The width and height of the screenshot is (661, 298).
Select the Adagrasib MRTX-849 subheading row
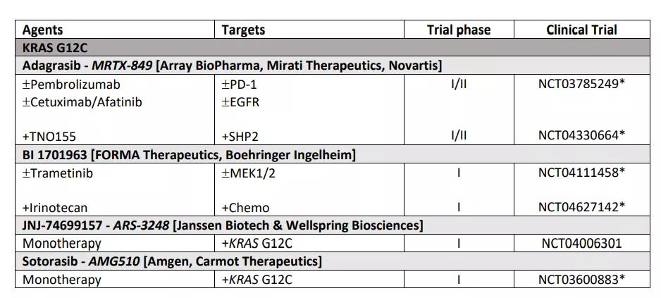tap(233, 66)
